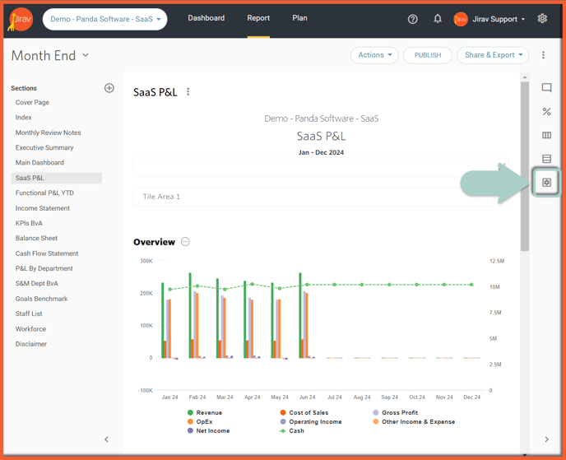Go to the Report tab
566x460 pixels.
point(258,18)
